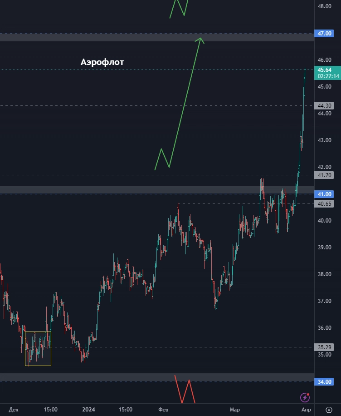Select the green zigzag at chart top
The height and width of the screenshot is (416, 341).
point(179,8)
